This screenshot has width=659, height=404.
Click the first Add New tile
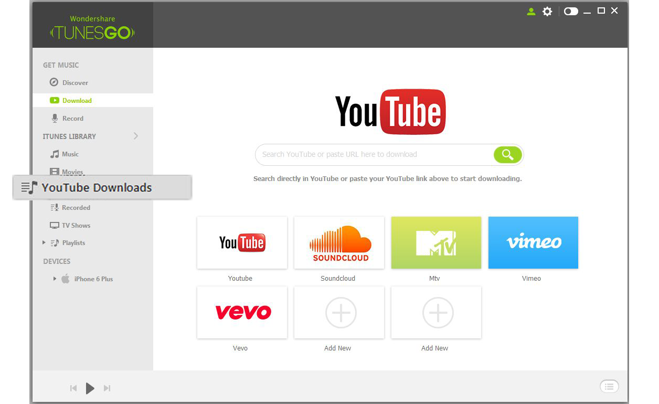pyautogui.click(x=338, y=313)
